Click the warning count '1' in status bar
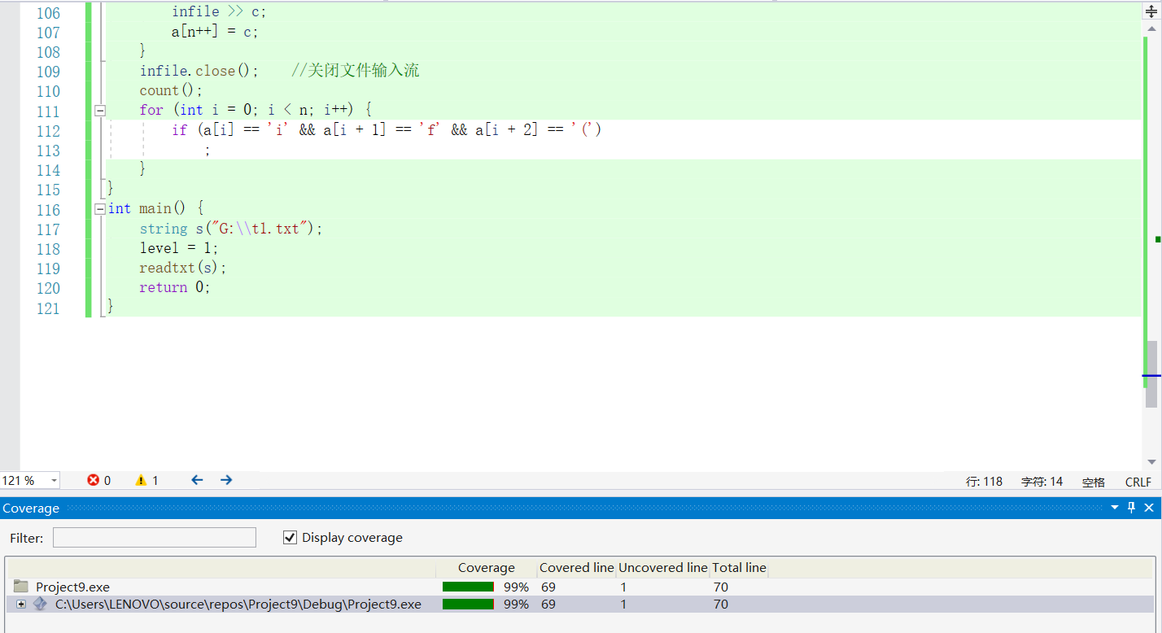The height and width of the screenshot is (633, 1162). [155, 481]
